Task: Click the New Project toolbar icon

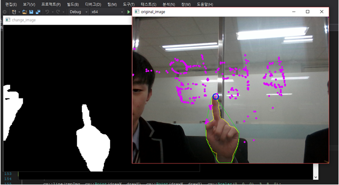Action: coord(14,12)
